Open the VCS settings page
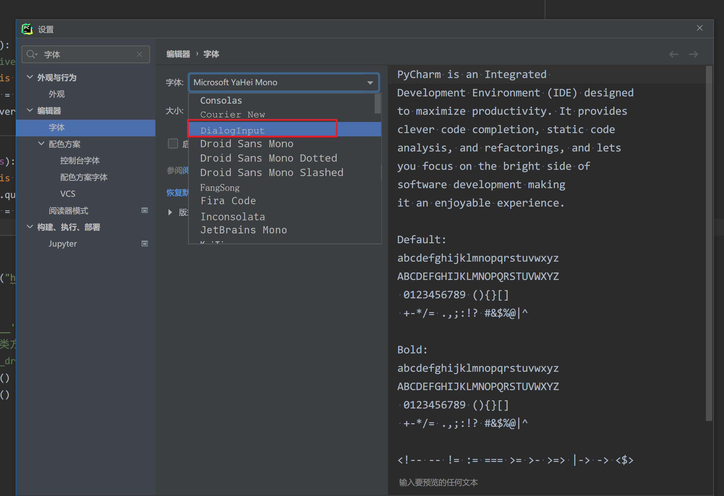 68,194
